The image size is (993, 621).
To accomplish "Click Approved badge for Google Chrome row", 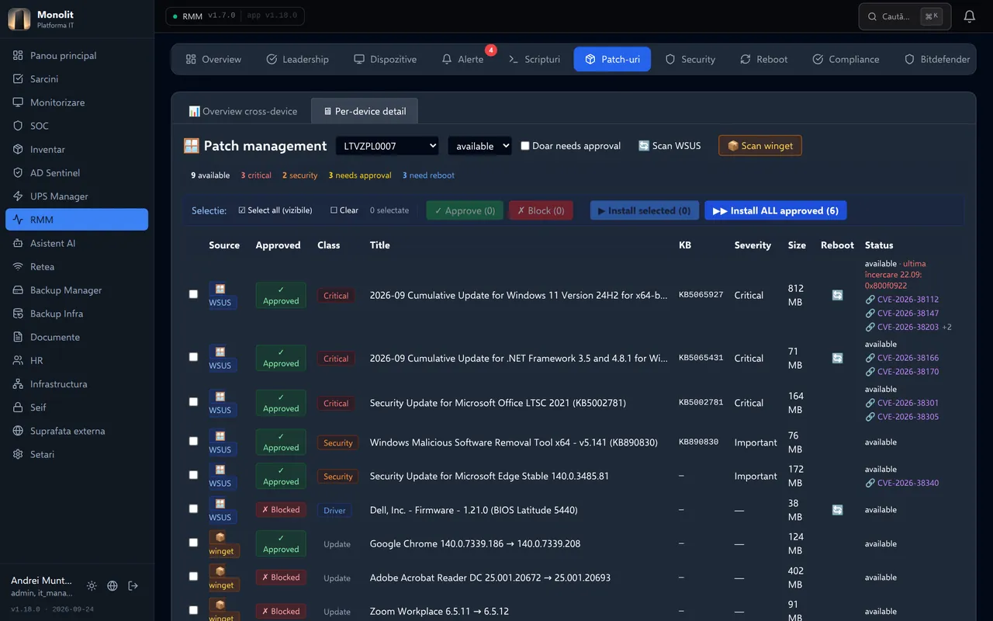I will [x=281, y=543].
